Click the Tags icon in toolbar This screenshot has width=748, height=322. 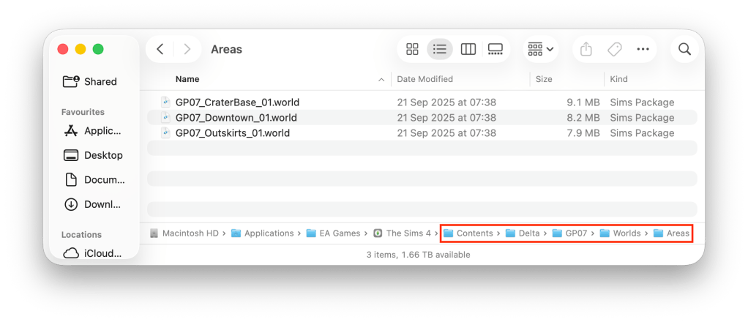615,49
